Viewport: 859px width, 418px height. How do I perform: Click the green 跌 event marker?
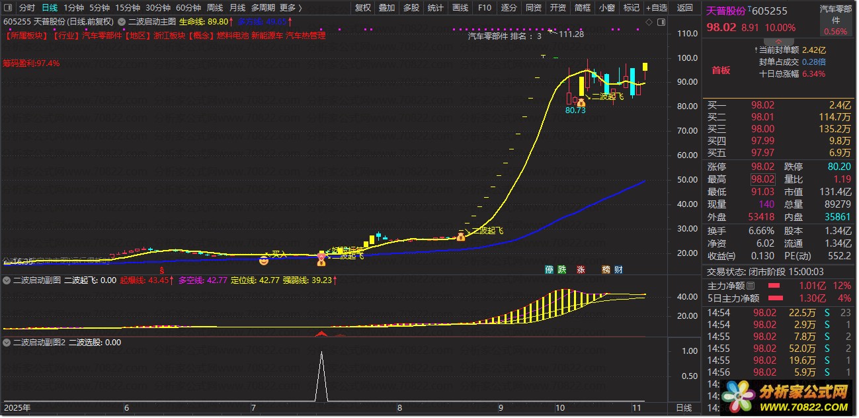click(x=562, y=269)
